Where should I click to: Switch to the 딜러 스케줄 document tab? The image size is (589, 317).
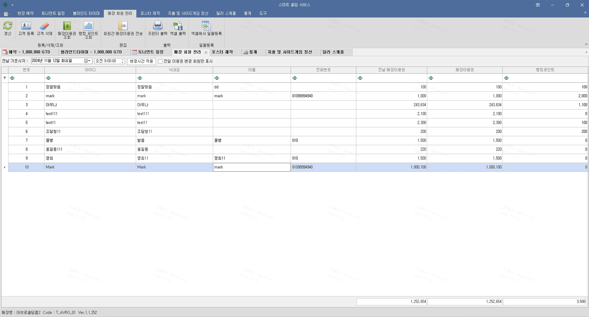pos(333,52)
